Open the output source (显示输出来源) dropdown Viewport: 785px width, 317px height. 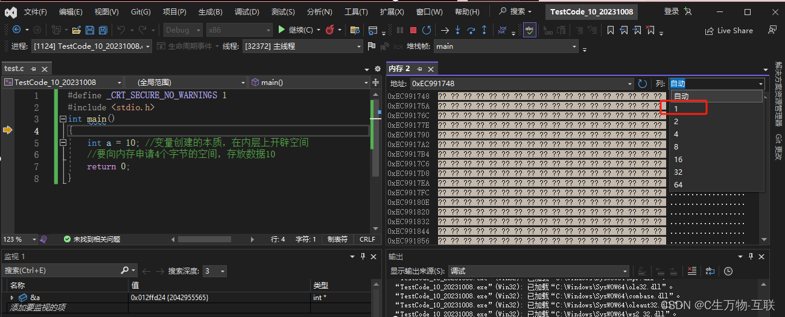540,271
